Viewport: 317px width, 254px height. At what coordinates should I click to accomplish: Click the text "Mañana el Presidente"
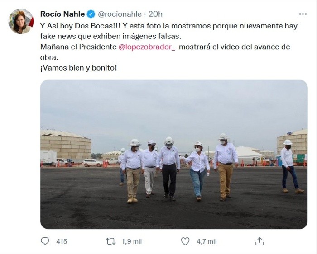tap(78, 47)
